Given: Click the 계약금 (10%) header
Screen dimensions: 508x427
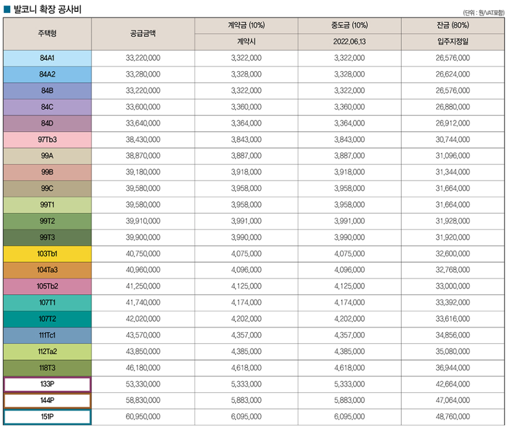Looking at the screenshot, I should click(x=246, y=26).
